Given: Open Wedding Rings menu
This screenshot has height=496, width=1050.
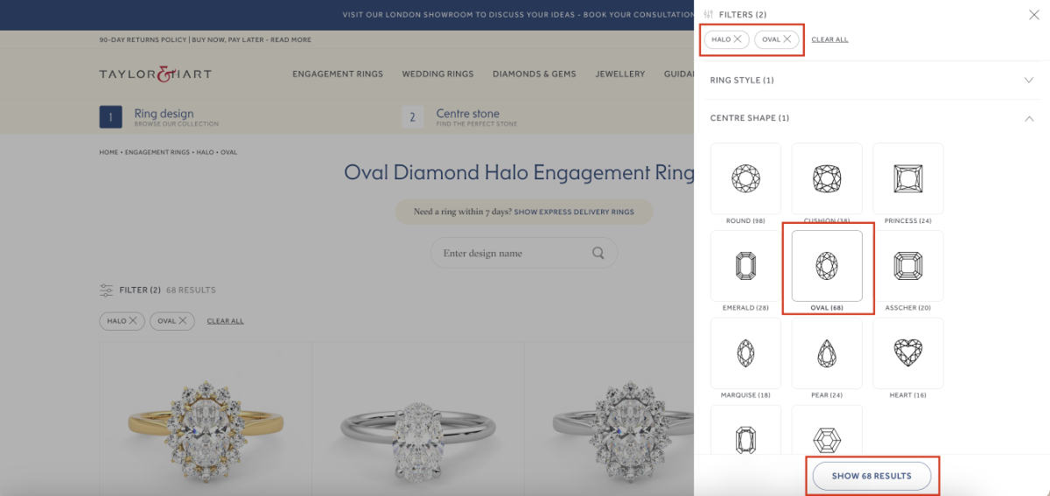Looking at the screenshot, I should 437,74.
